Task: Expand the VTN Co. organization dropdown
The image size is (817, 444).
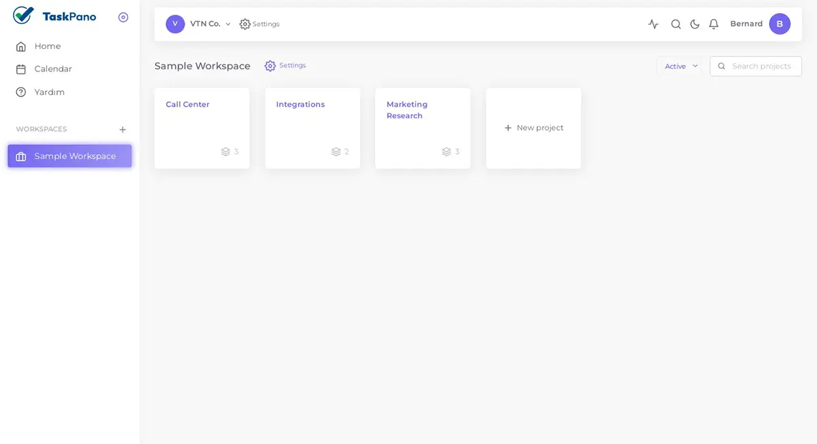Action: coord(228,24)
